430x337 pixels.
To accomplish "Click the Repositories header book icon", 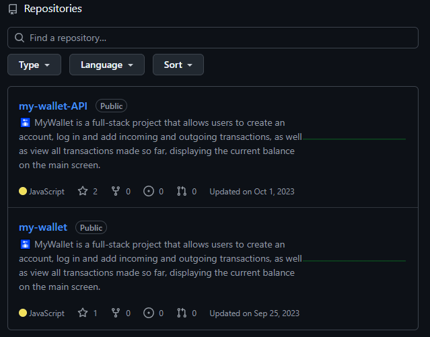I will point(13,9).
